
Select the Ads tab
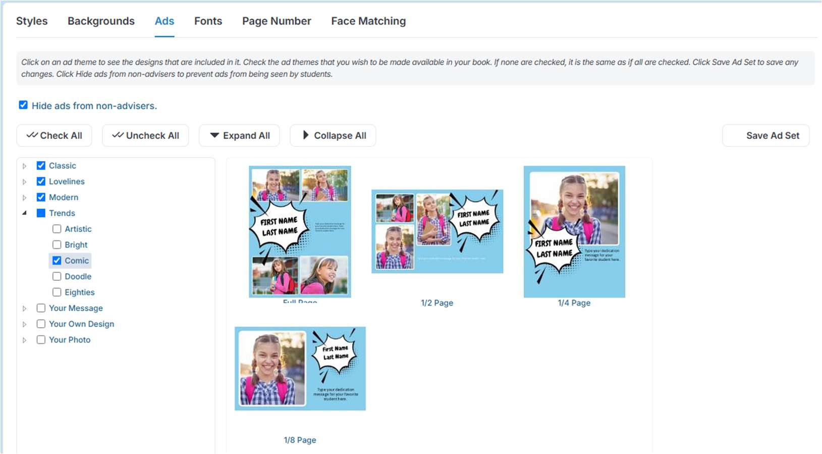coord(165,21)
